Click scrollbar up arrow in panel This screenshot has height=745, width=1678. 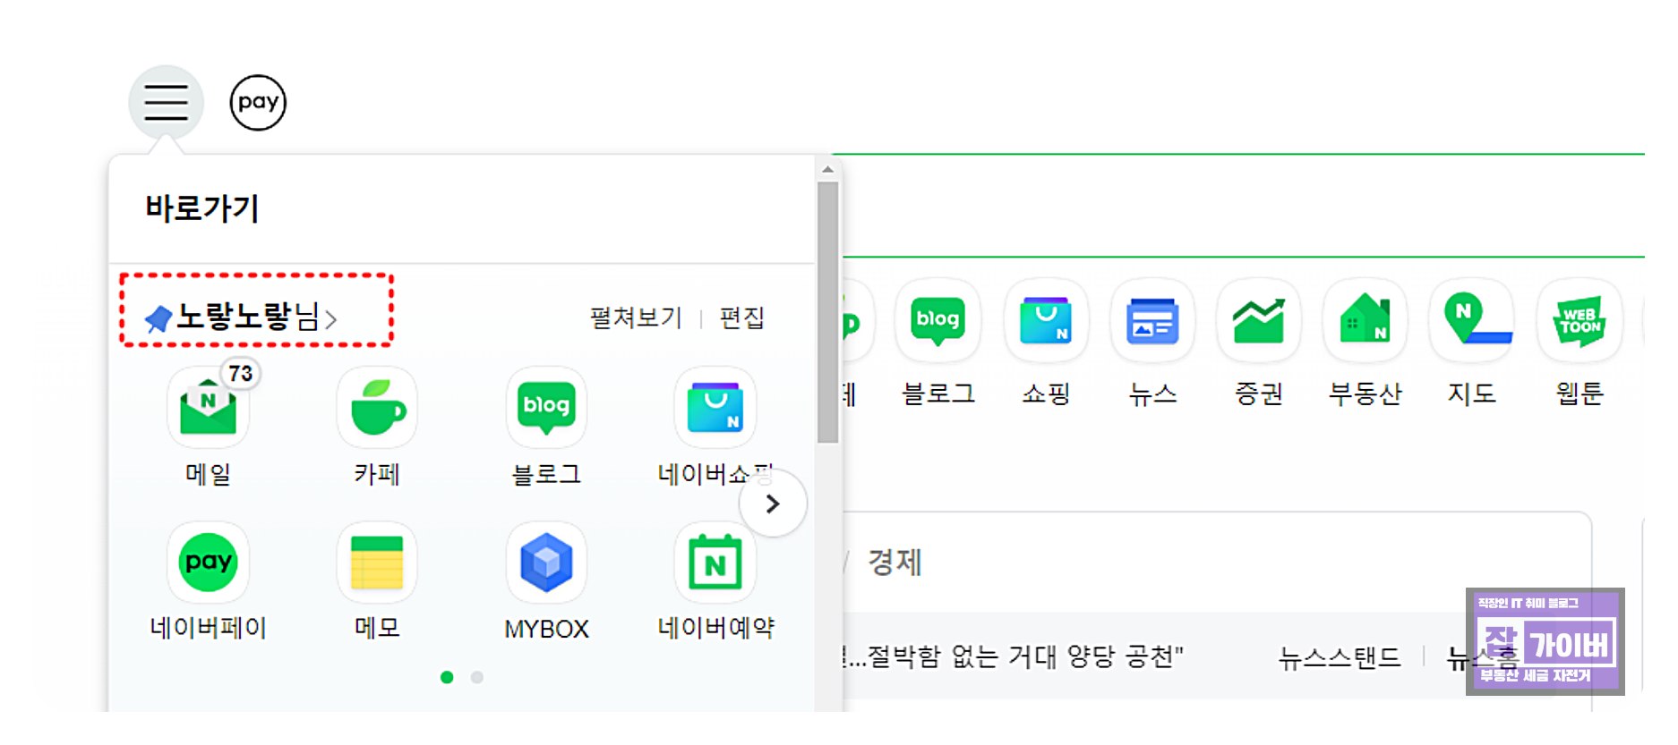[827, 169]
